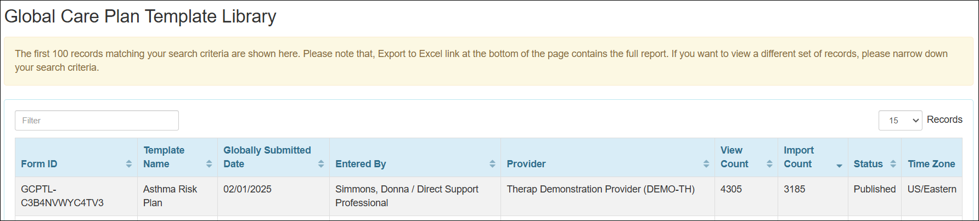Click the 02/01/2025 submitted date cell
This screenshot has height=221, width=979.
tap(247, 189)
